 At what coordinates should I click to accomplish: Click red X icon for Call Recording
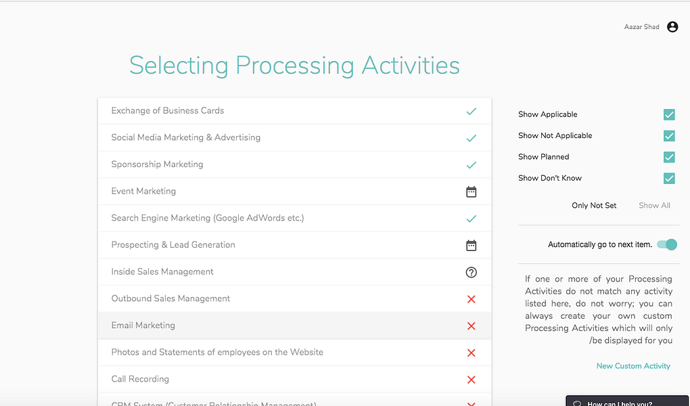471,380
